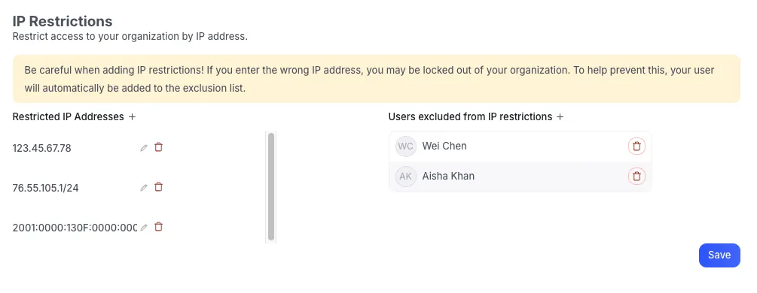Delete the 123.45.67.78 IP entry
757x293 pixels.
158,147
